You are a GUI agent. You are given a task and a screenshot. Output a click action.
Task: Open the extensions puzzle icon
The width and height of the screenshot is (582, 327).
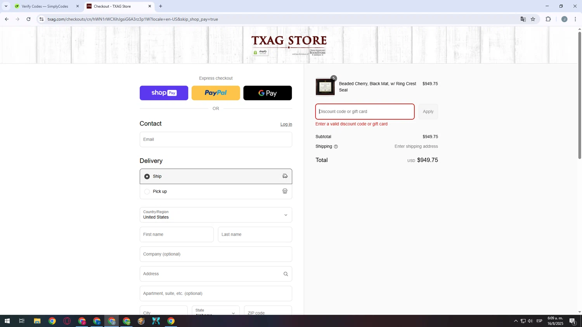pyautogui.click(x=548, y=19)
